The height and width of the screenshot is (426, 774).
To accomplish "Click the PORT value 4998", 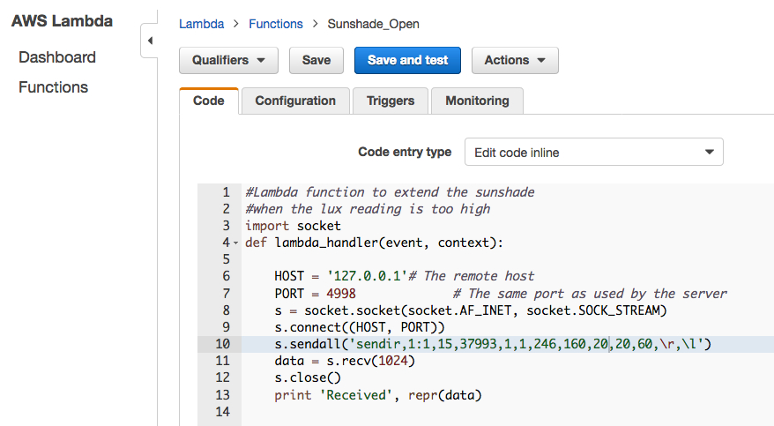I will (x=341, y=293).
